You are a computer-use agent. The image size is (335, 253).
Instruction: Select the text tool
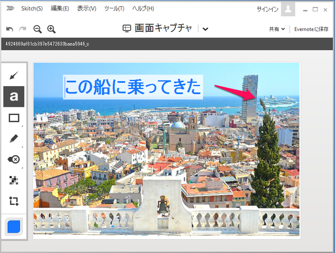point(14,97)
